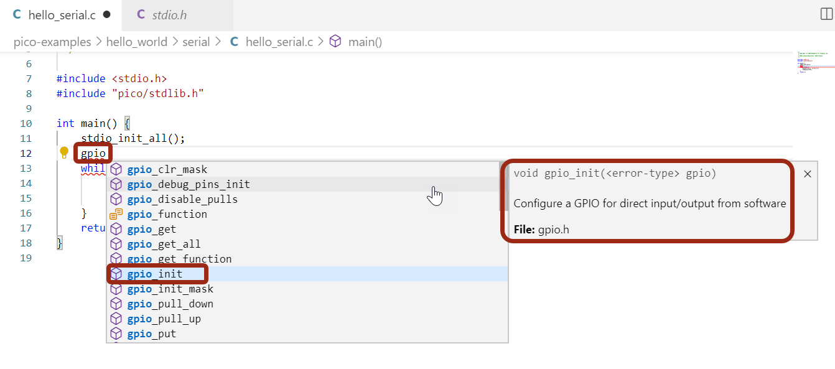The image size is (835, 369).
Task: Choose gpio_put completion entry
Action: (x=151, y=334)
